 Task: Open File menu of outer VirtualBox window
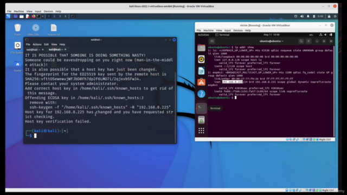pyautogui.click(x=9, y=11)
